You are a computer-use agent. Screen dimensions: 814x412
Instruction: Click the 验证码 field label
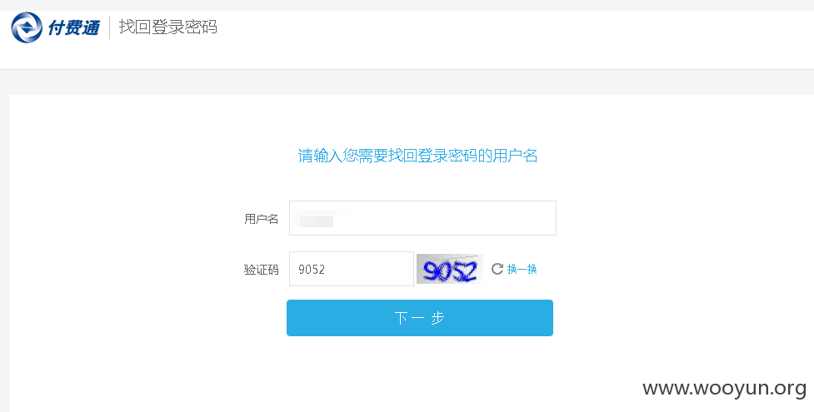[261, 270]
